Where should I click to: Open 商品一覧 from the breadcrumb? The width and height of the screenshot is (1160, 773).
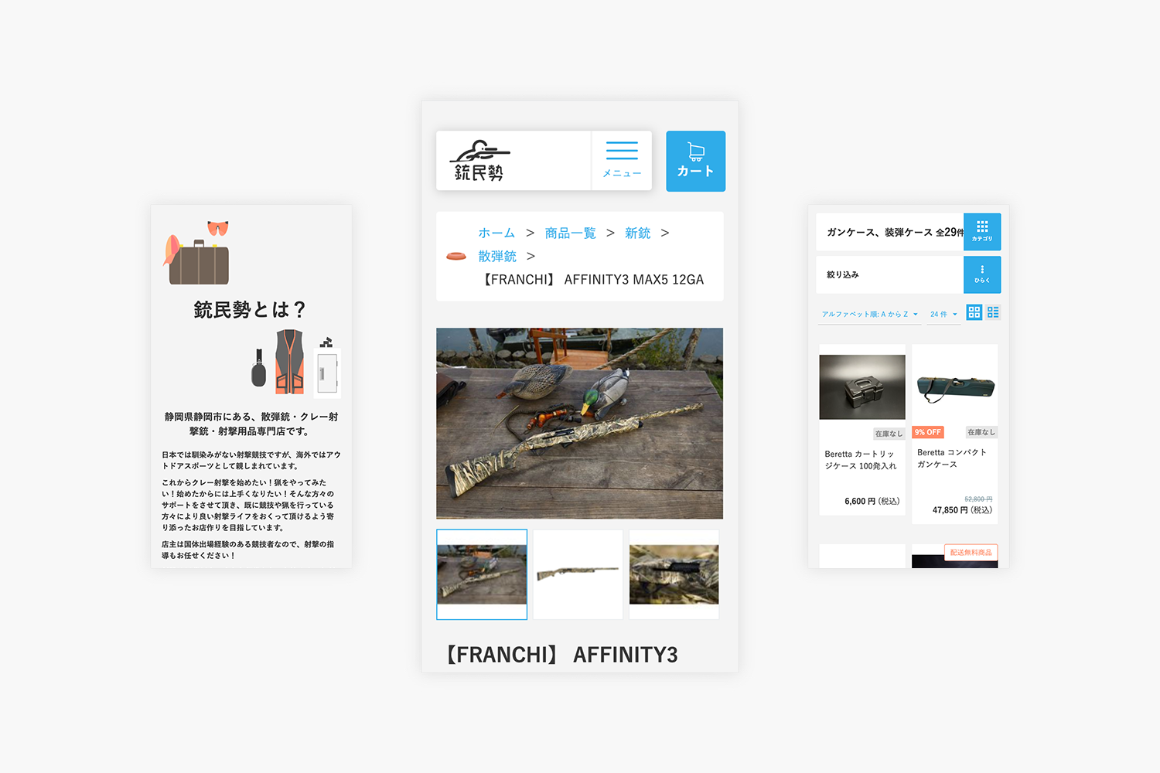pyautogui.click(x=570, y=233)
